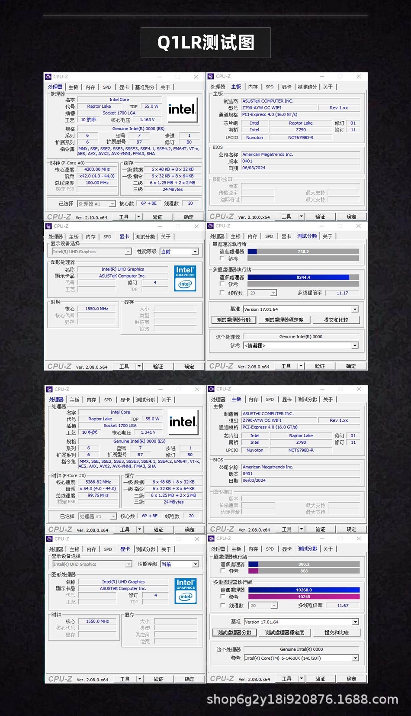Click 确定 button in the 880.2 benchmark window
The image size is (411, 716).
click(352, 678)
